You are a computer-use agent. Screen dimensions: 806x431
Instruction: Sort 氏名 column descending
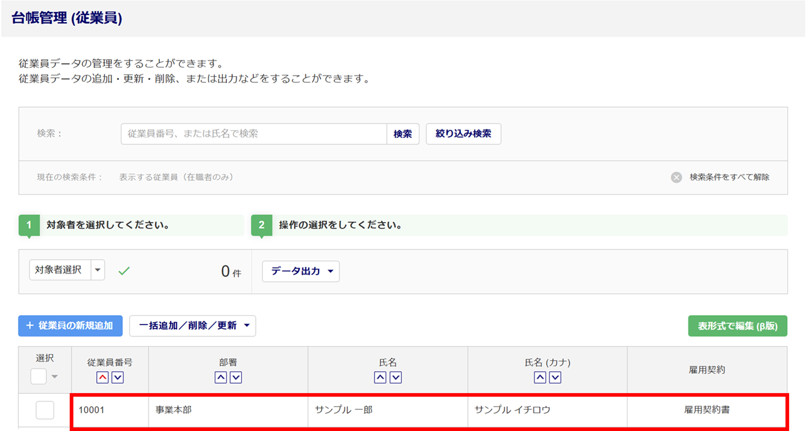click(x=395, y=377)
